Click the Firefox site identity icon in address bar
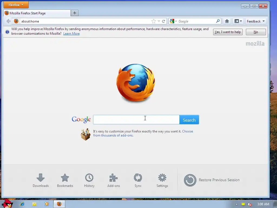This screenshot has width=277, height=208. pos(16,21)
